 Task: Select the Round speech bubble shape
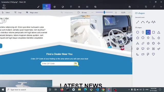tap(148, 49)
